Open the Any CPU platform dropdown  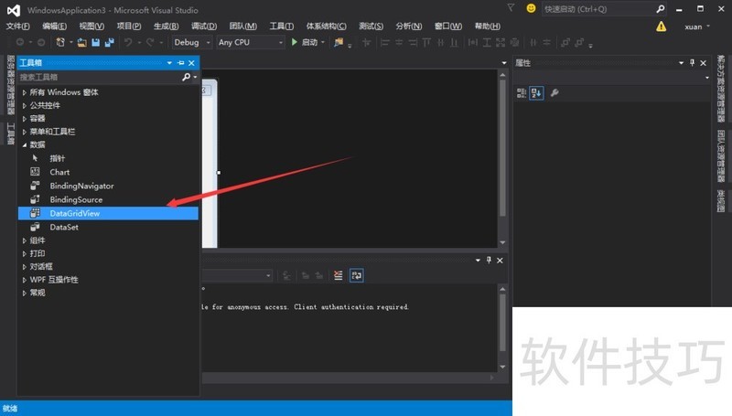(250, 42)
